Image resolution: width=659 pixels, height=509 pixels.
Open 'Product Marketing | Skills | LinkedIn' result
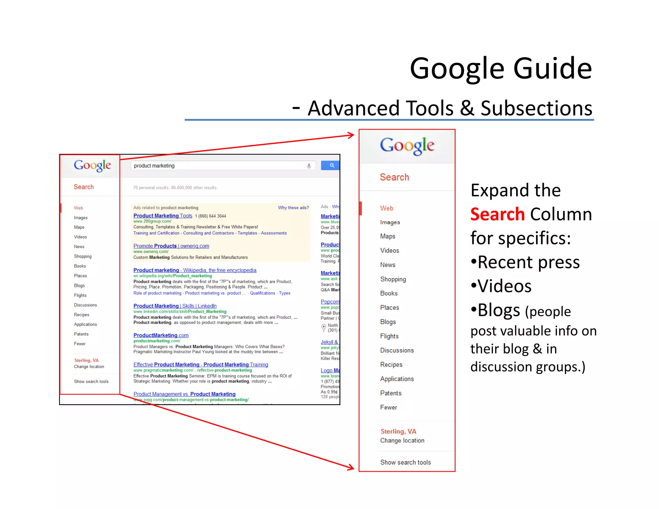tap(175, 306)
